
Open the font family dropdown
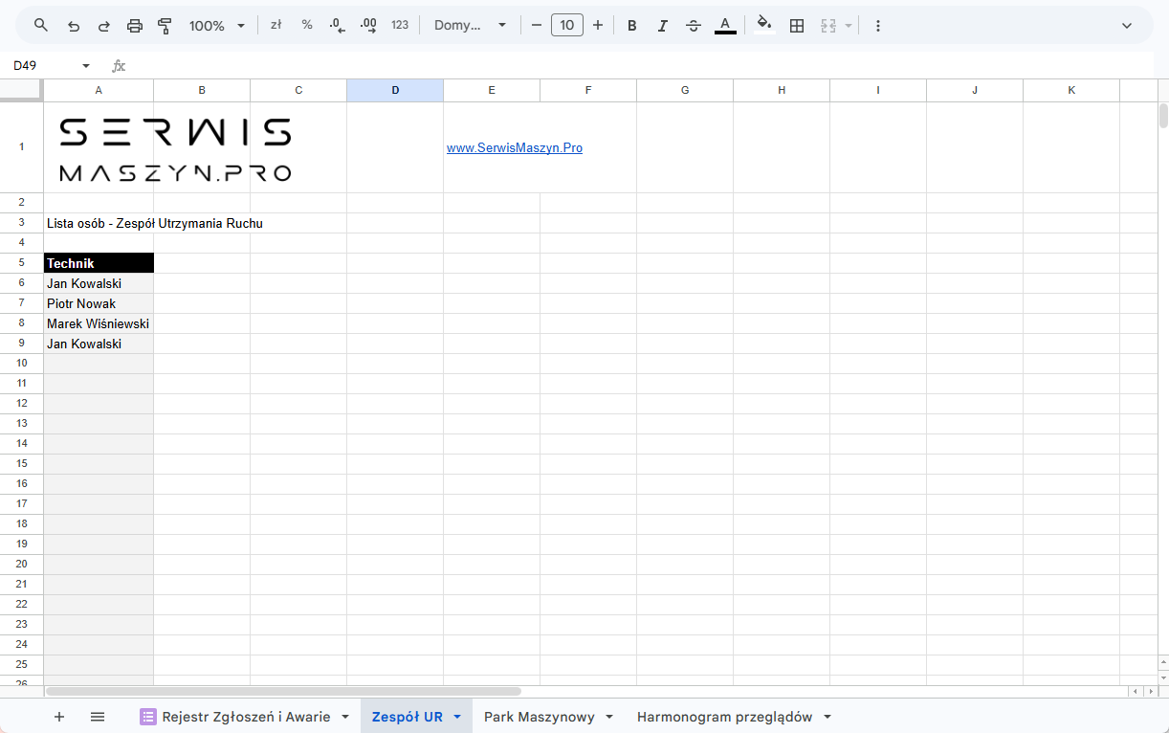pyautogui.click(x=470, y=25)
